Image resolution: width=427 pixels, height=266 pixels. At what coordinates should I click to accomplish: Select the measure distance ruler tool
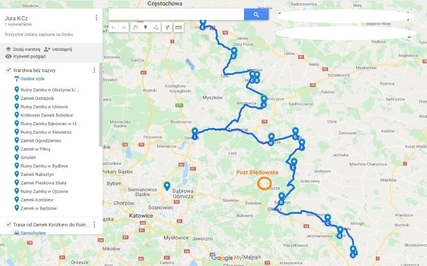tap(178, 27)
